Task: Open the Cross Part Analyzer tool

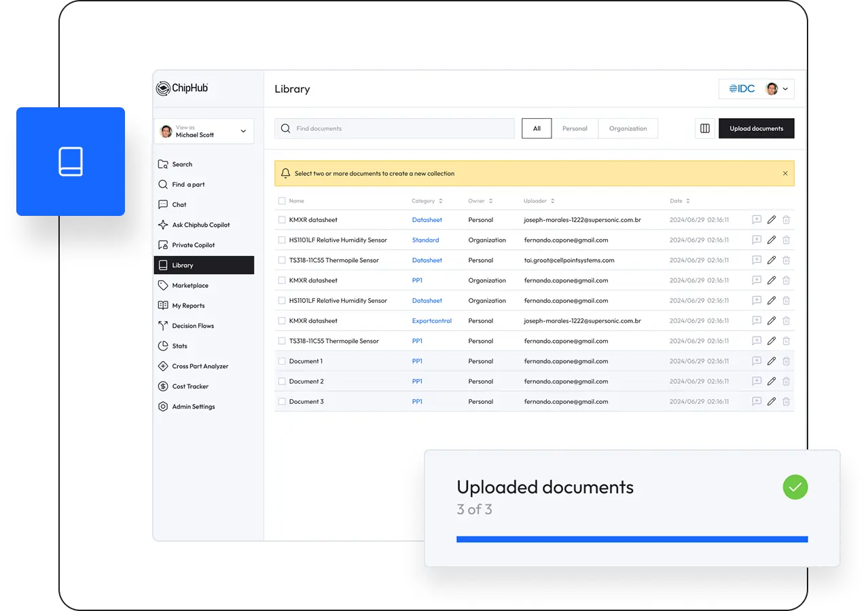Action: pos(200,367)
